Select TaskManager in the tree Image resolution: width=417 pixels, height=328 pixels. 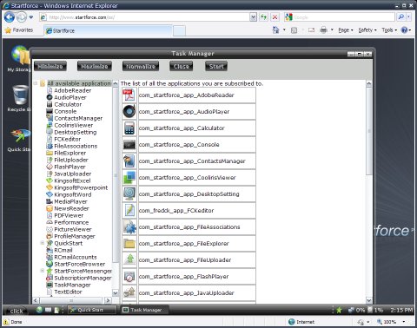pyautogui.click(x=72, y=285)
